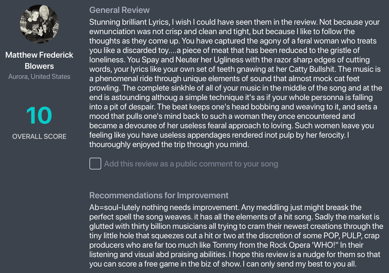This screenshot has width=389, height=273.
Task: Click the "OVERALL SCORE" label
Action: 39,136
